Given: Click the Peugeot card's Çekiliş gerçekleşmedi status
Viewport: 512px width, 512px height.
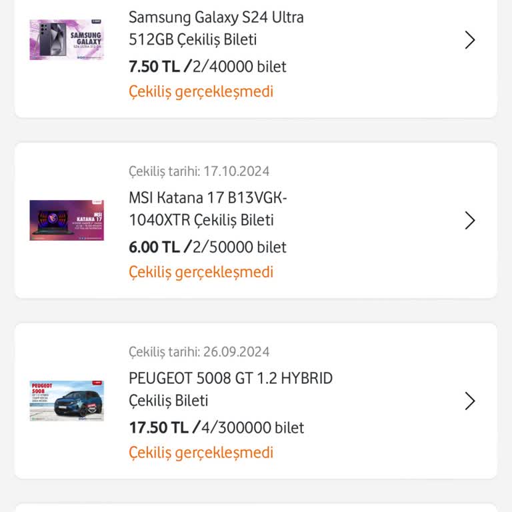Looking at the screenshot, I should 201,453.
